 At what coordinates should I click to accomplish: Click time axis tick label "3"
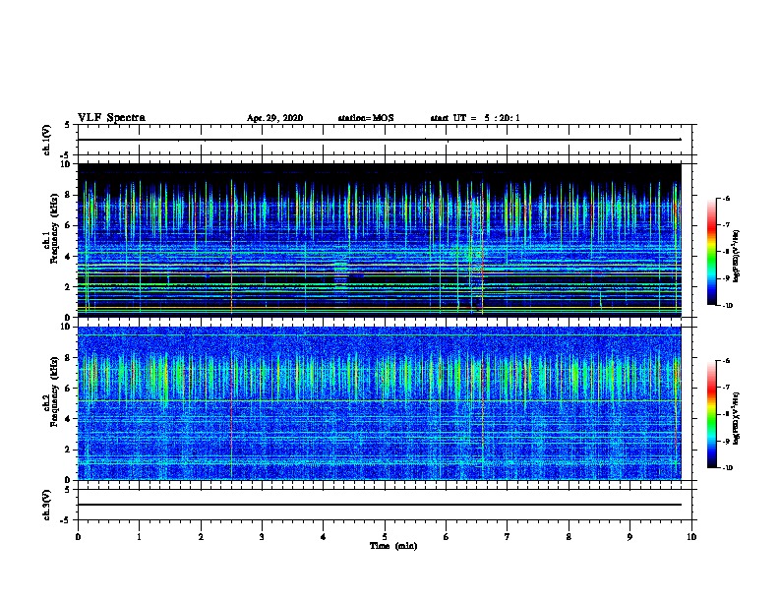click(262, 537)
